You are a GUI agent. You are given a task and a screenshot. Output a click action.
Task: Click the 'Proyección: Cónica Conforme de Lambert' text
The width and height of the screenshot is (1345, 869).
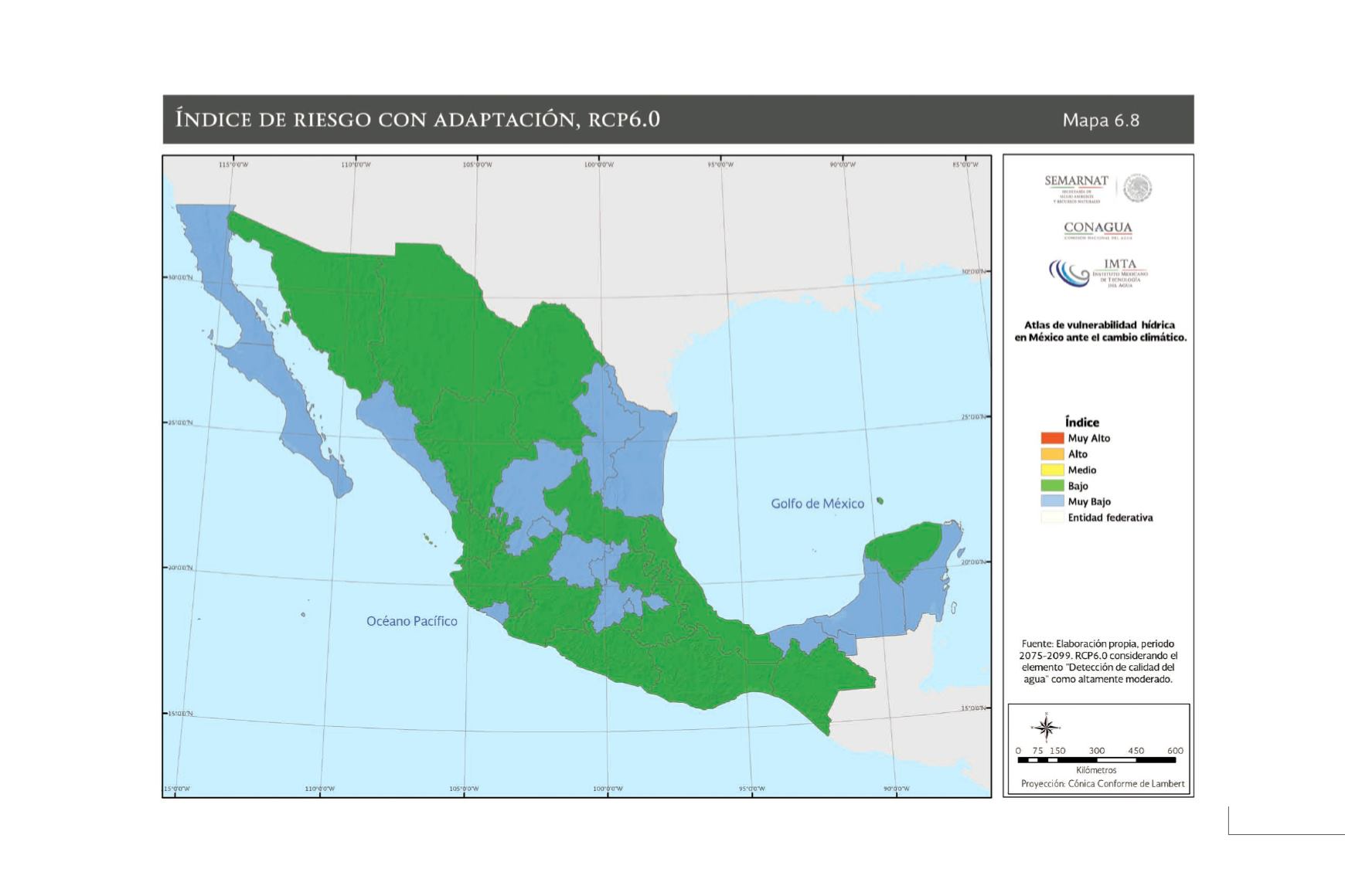click(x=1103, y=783)
